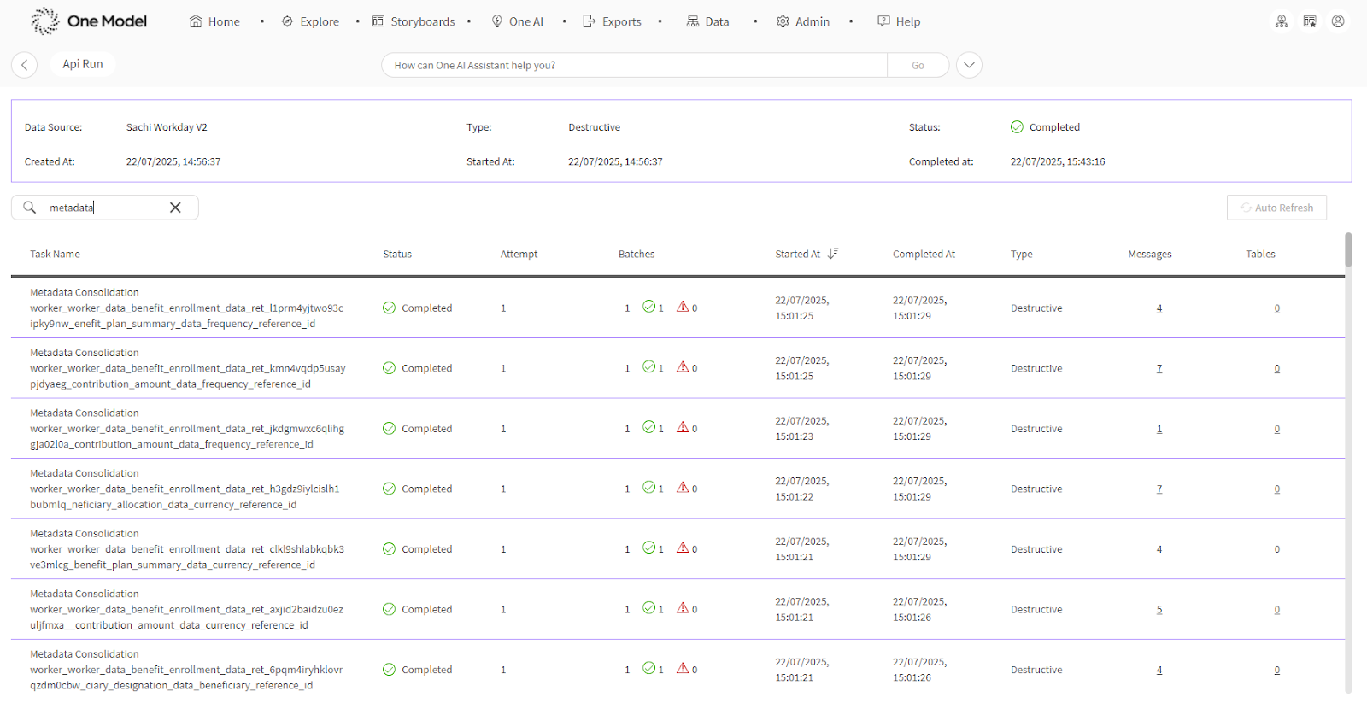
Task: Open the user profile icon
Action: pos(1338,21)
